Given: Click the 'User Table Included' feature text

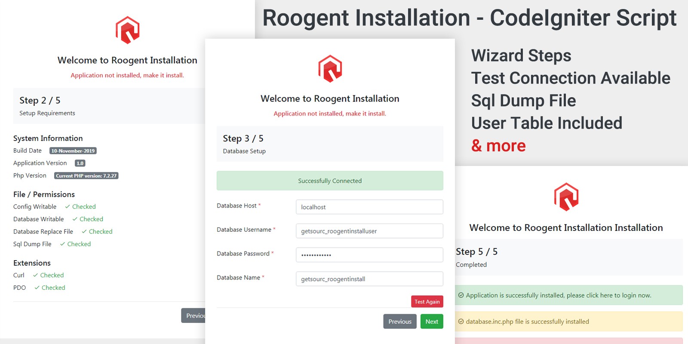Looking at the screenshot, I should [547, 123].
